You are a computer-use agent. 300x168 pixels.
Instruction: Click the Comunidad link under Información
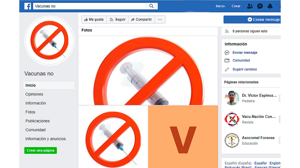tap(241, 60)
